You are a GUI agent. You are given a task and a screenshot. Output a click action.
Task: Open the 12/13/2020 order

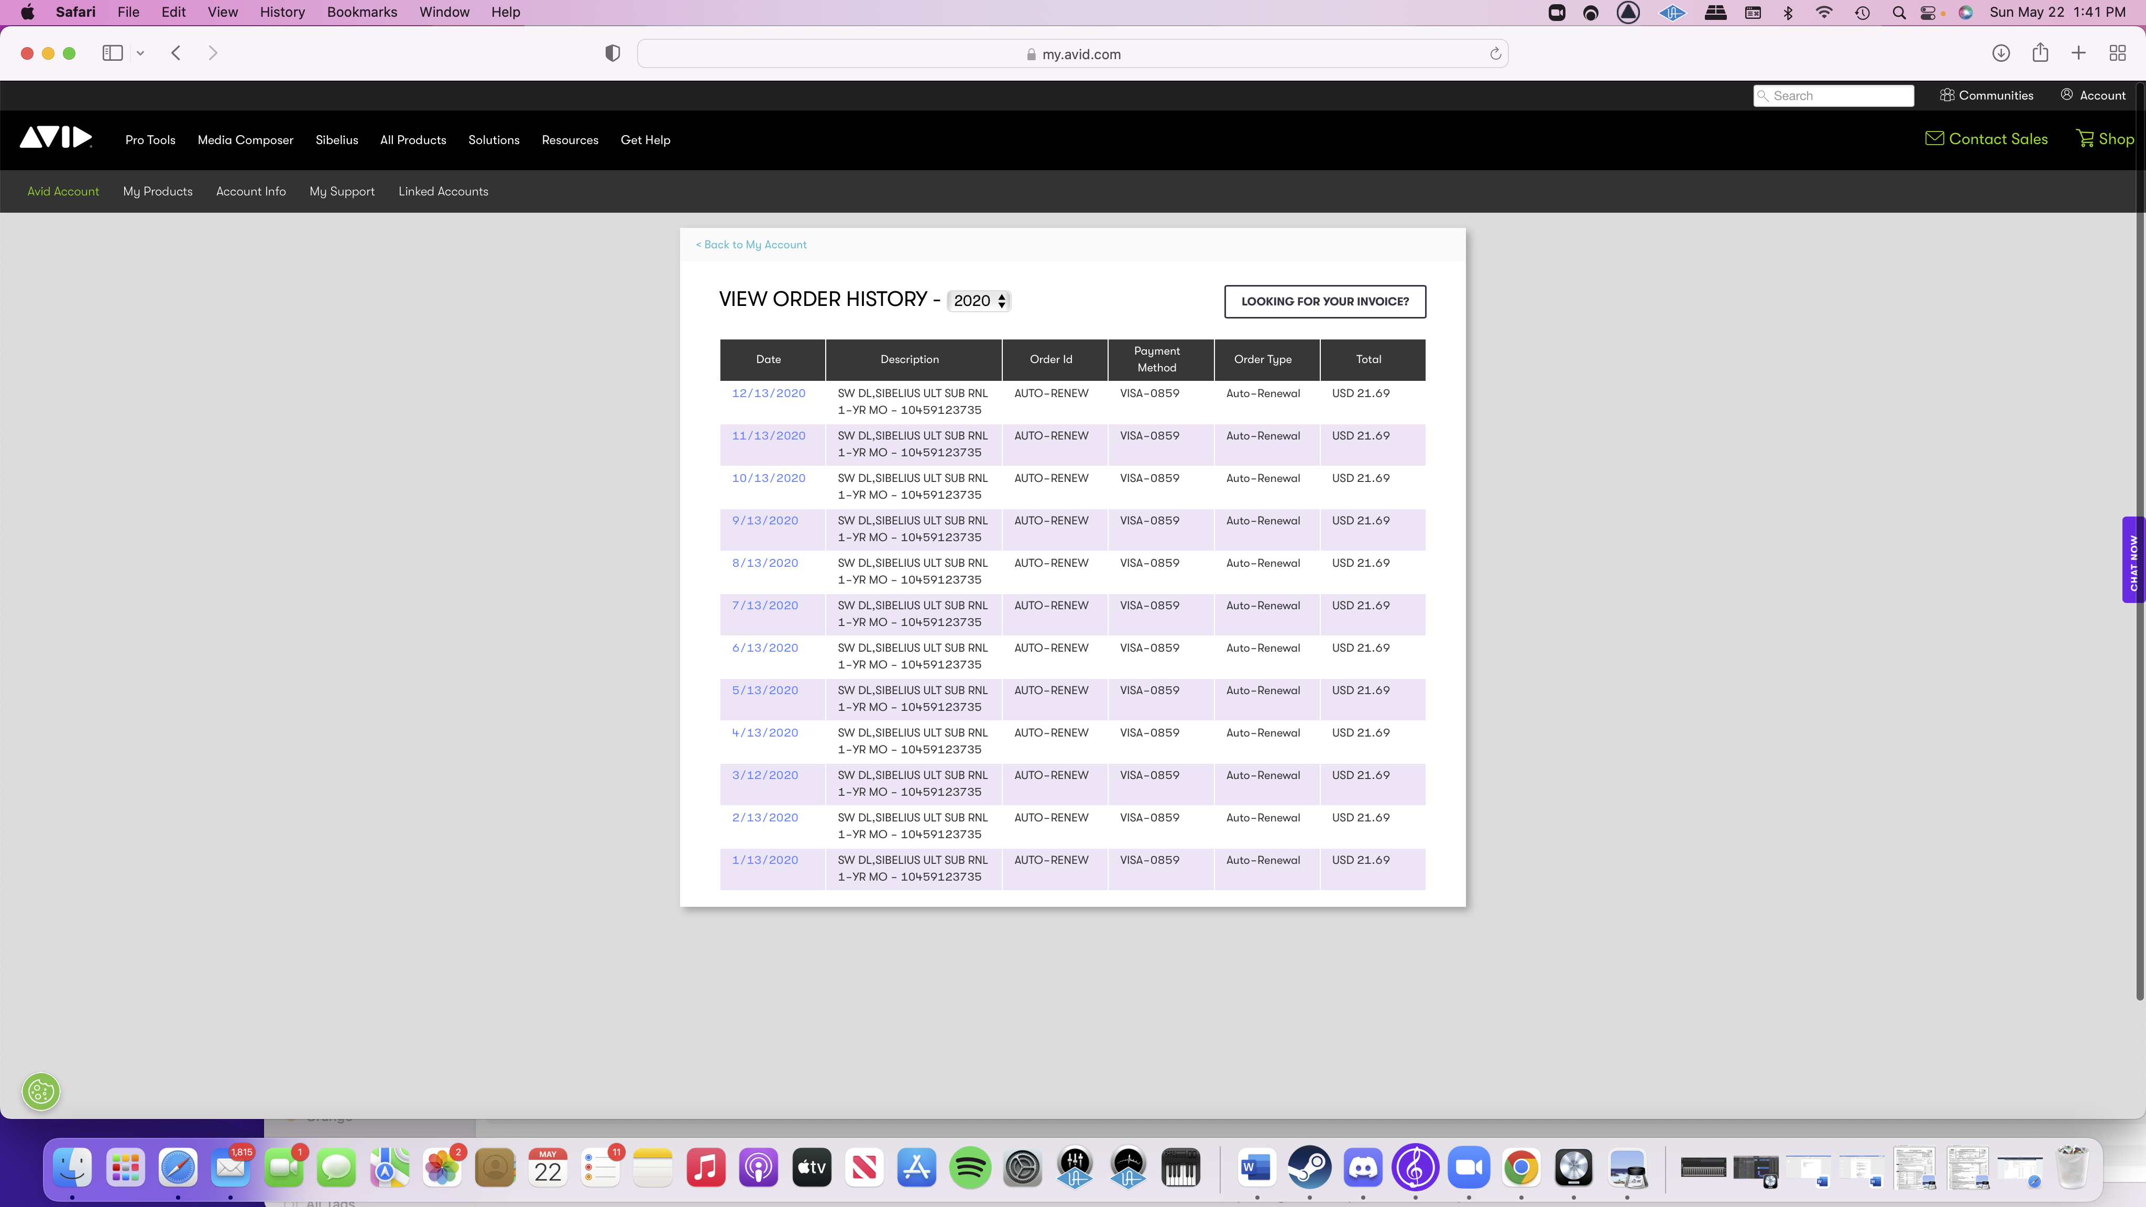(768, 393)
